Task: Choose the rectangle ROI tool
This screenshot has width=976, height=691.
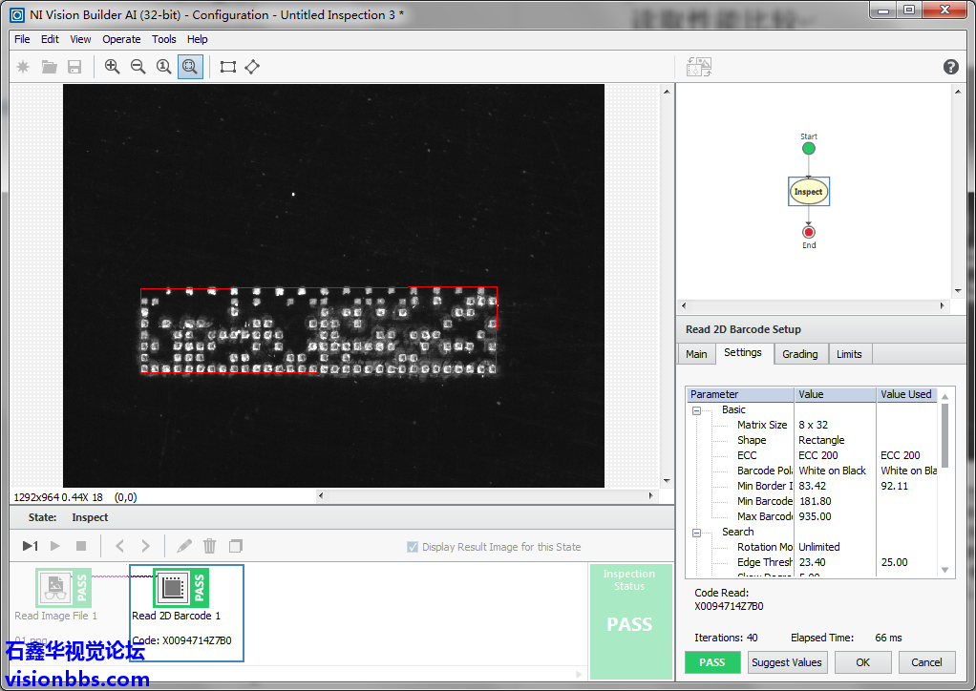Action: pyautogui.click(x=227, y=67)
